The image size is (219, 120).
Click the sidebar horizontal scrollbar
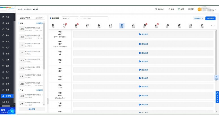point(6,106)
